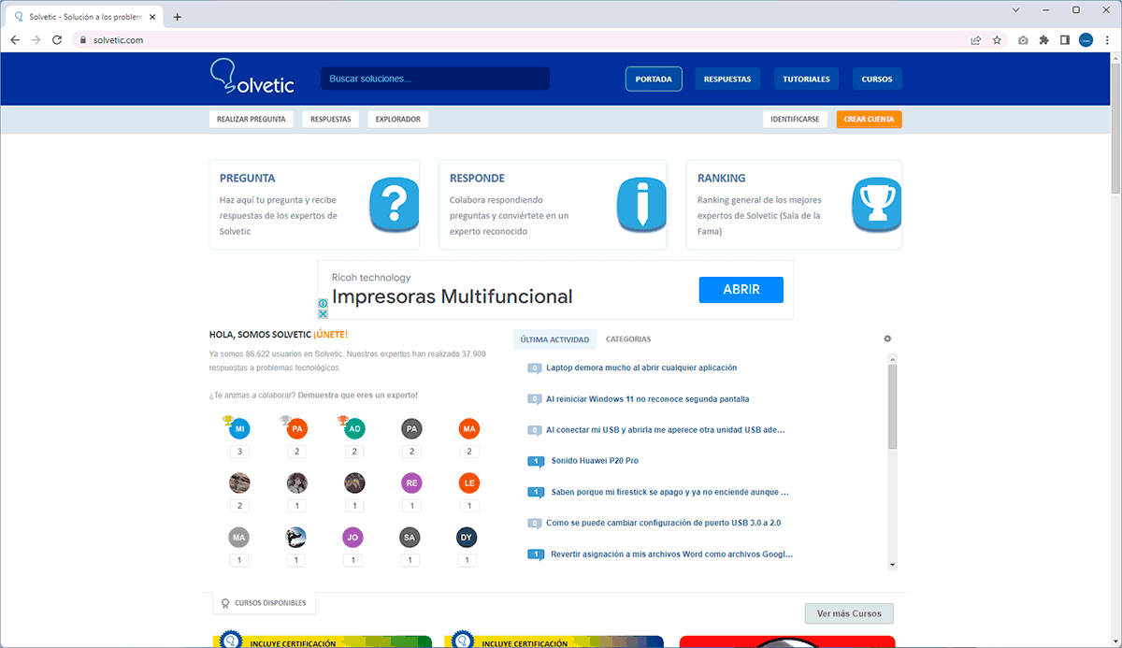1122x648 pixels.
Task: Click the EXPLORADOR button
Action: coord(398,119)
